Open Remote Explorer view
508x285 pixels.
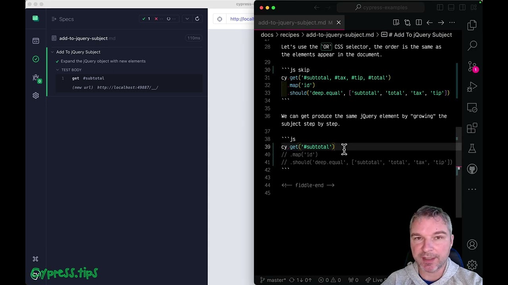472,107
